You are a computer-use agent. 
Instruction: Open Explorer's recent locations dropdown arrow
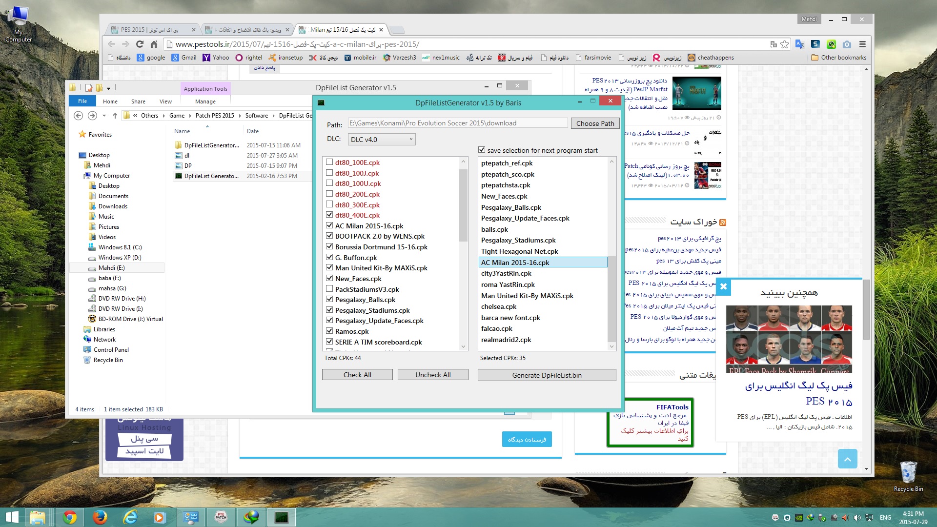[104, 116]
